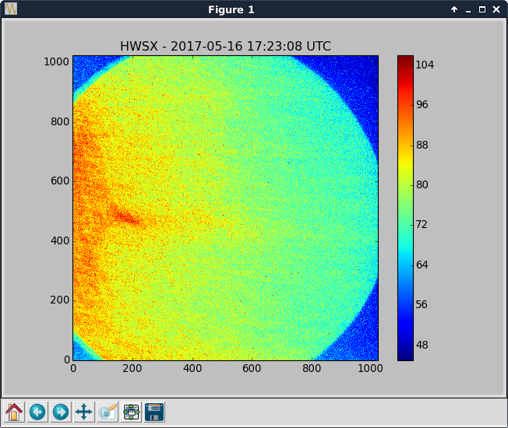
Task: Click the y-axis tick label 800
Action: point(60,121)
